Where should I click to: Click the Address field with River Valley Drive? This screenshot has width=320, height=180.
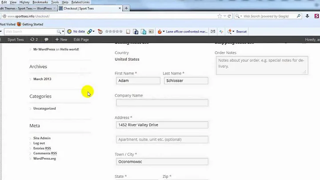coord(162,125)
